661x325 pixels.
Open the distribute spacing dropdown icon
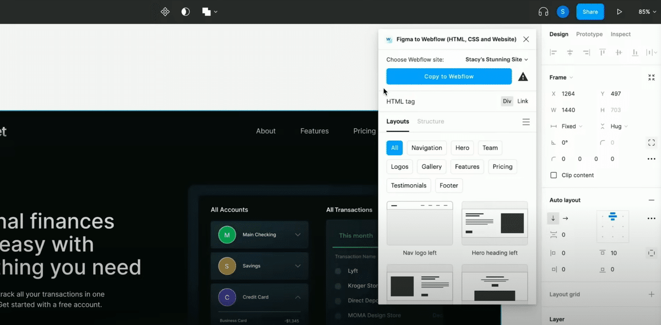click(x=652, y=53)
